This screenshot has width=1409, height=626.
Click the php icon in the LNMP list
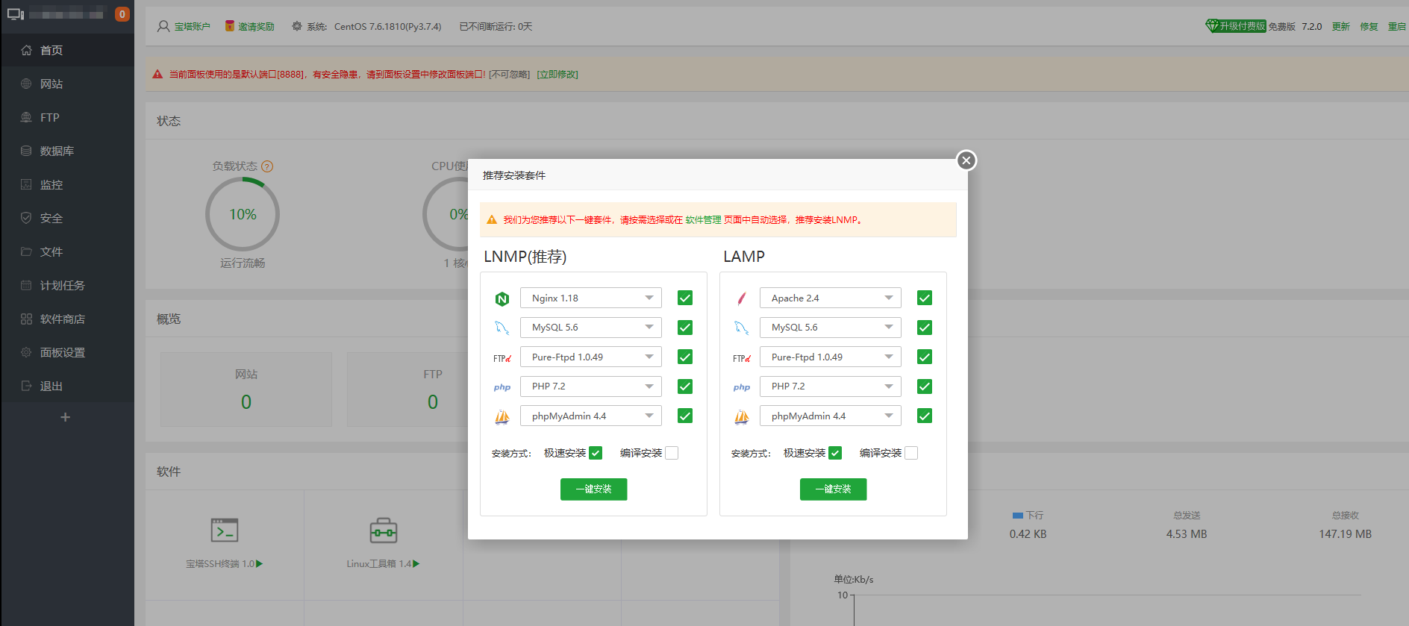pyautogui.click(x=502, y=387)
